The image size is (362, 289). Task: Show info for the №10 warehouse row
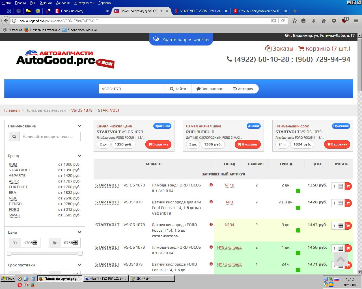coord(211,185)
